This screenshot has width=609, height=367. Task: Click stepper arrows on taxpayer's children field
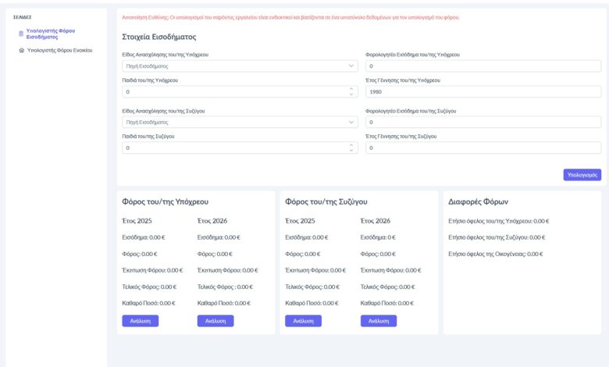click(351, 91)
